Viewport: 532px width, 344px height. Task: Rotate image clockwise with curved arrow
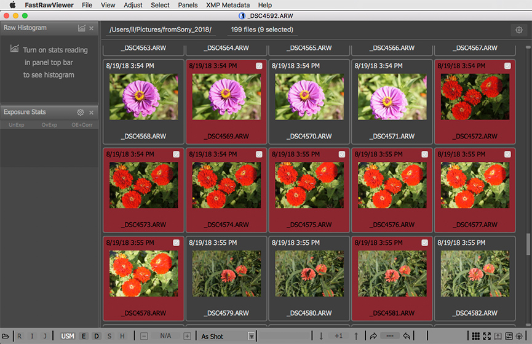[x=373, y=336]
